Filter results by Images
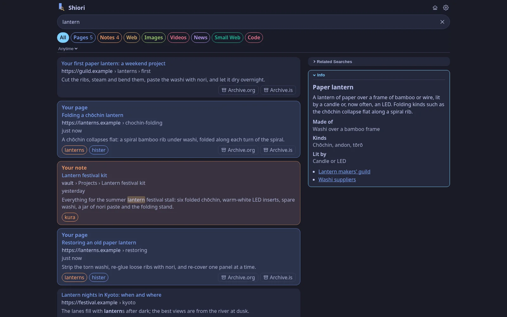 154,37
